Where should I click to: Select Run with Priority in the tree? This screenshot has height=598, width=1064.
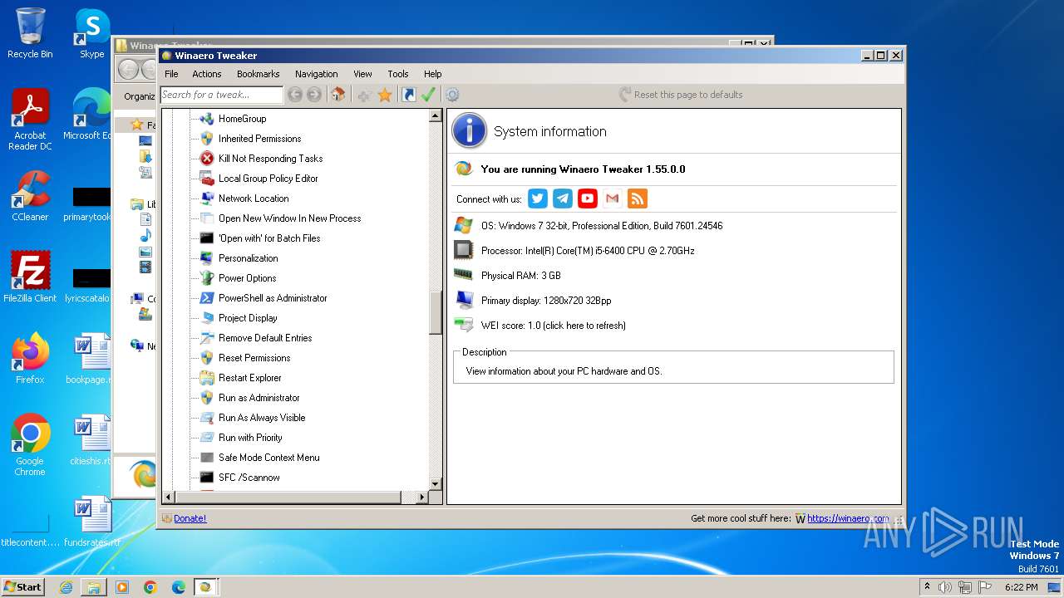click(250, 438)
